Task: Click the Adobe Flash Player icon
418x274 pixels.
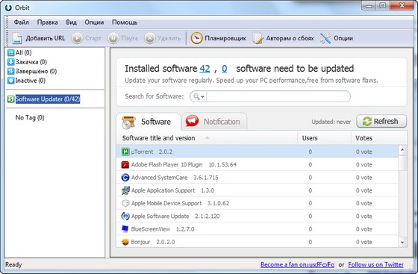Action: [125, 165]
